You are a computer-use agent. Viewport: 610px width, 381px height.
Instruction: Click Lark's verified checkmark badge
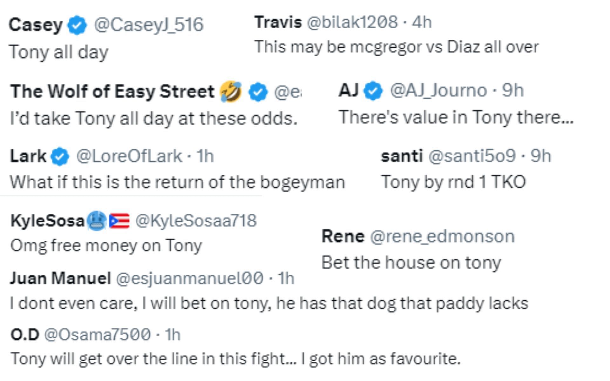pyautogui.click(x=60, y=157)
